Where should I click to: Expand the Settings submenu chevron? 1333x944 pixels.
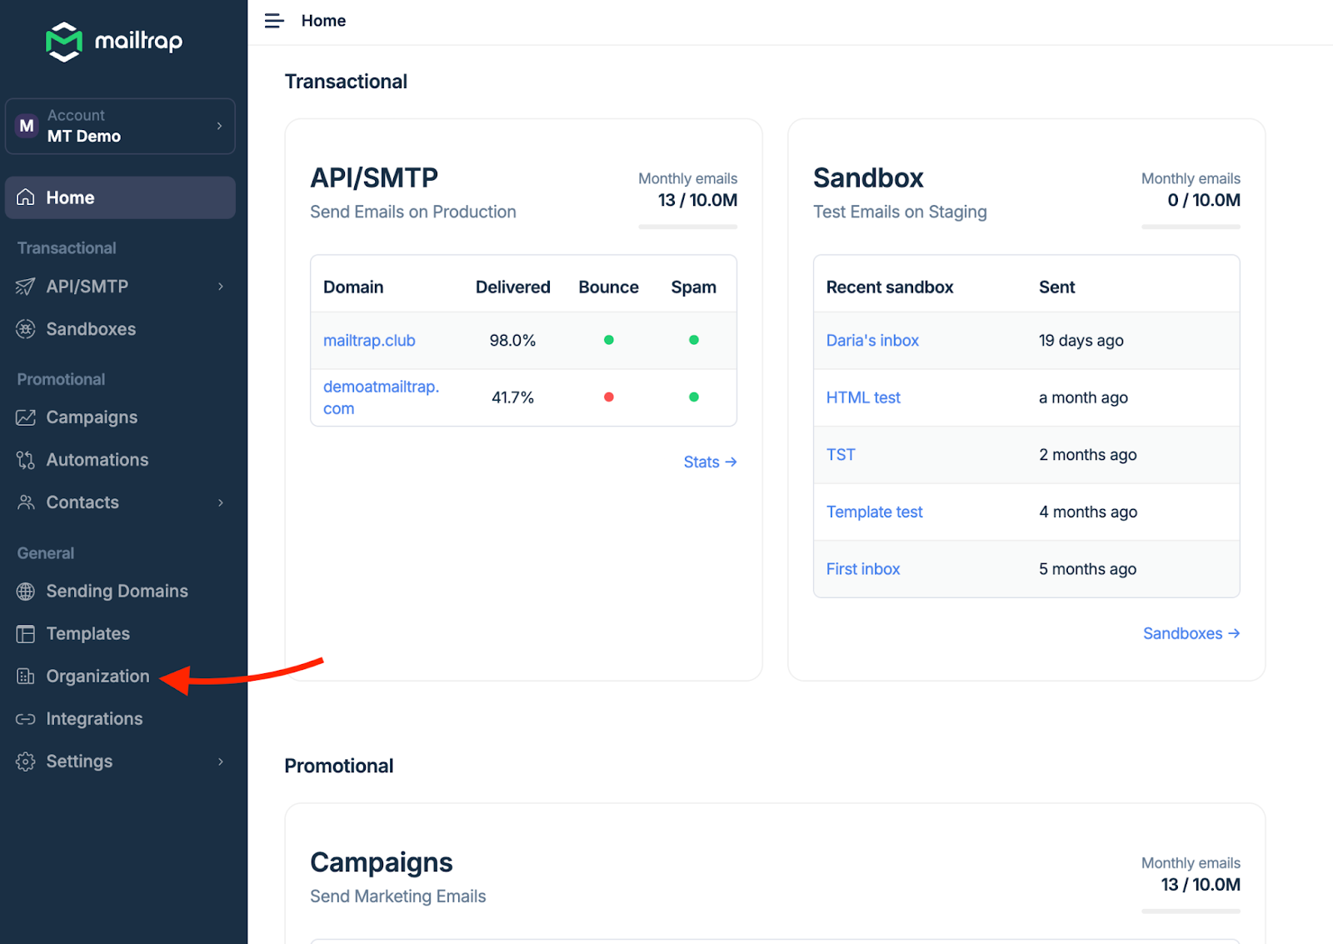pyautogui.click(x=221, y=762)
